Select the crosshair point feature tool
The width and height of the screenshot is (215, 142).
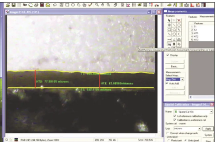pos(169,25)
